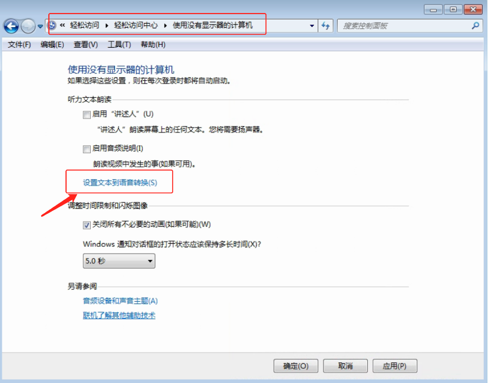Minimize the window
The height and width of the screenshot is (383, 488).
(433, 9)
